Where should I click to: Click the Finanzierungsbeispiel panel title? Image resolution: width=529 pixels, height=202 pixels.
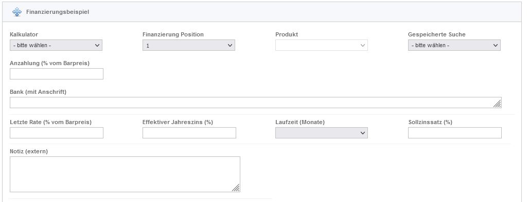point(58,12)
